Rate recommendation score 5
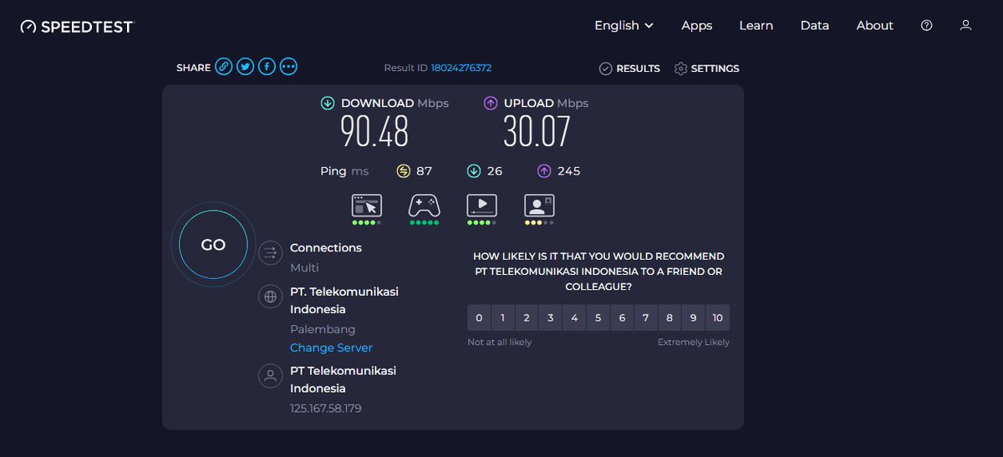This screenshot has width=1003, height=457. [x=598, y=317]
